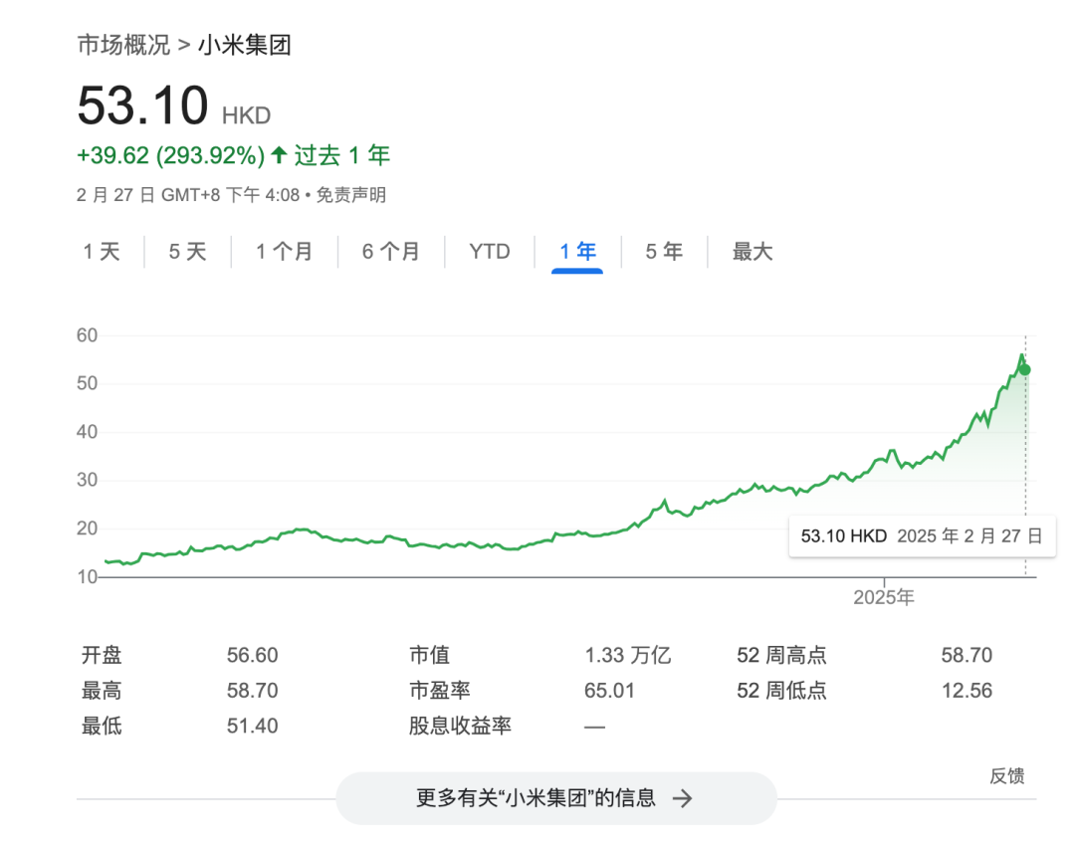Click the +39.62 (293.92%) change text
The width and height of the screenshot is (1075, 850).
[x=171, y=155]
